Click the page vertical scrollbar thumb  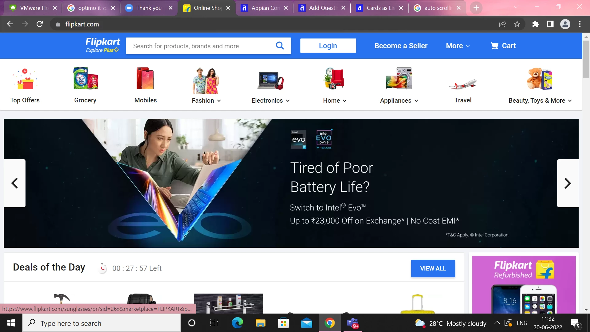586,59
